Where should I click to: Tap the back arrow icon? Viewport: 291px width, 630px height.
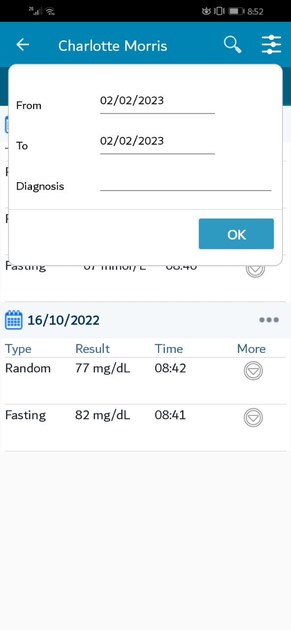[x=23, y=45]
